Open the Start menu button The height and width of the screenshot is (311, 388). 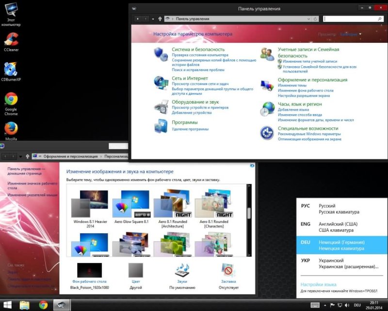coord(7,305)
